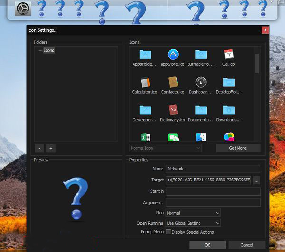Open the Run mode dropdown
The image size is (285, 252).
(193, 213)
